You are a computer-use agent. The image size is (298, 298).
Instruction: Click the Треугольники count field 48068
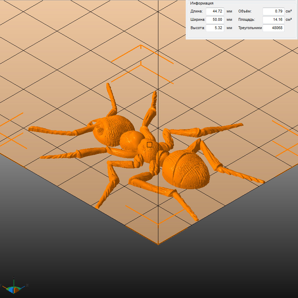click(x=273, y=28)
